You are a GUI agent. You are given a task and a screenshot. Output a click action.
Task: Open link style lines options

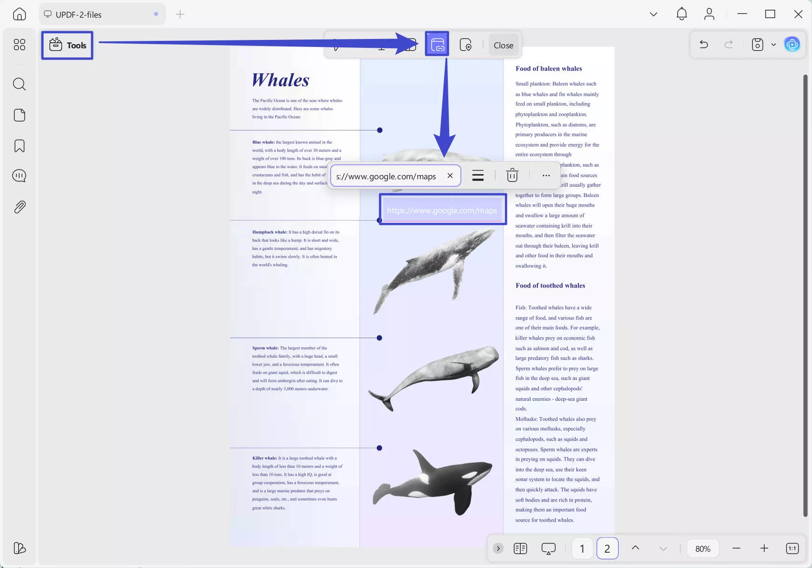point(478,175)
